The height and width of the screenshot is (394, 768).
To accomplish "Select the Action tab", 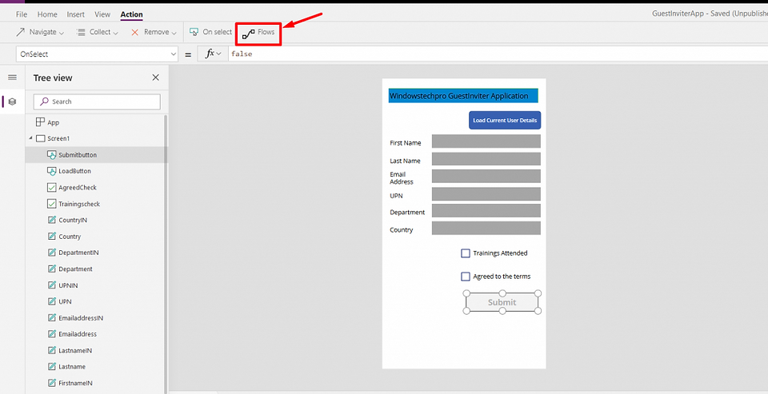I will click(x=131, y=14).
